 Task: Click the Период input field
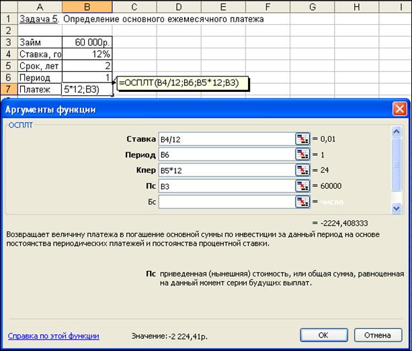click(x=226, y=154)
